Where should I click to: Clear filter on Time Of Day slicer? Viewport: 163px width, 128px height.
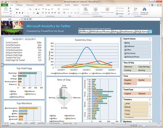coord(150,63)
